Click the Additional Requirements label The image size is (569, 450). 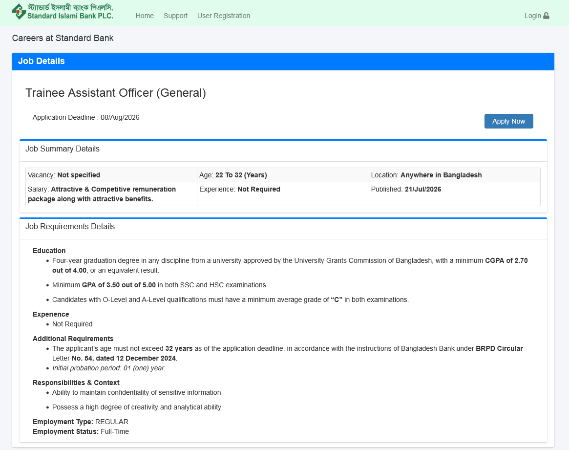coord(73,339)
